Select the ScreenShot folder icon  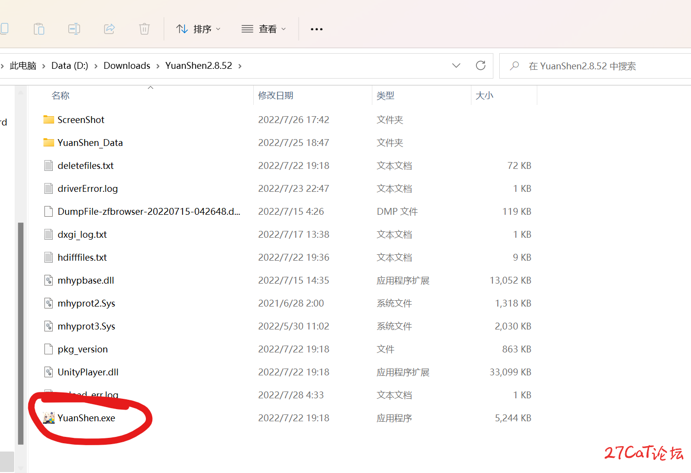[49, 120]
